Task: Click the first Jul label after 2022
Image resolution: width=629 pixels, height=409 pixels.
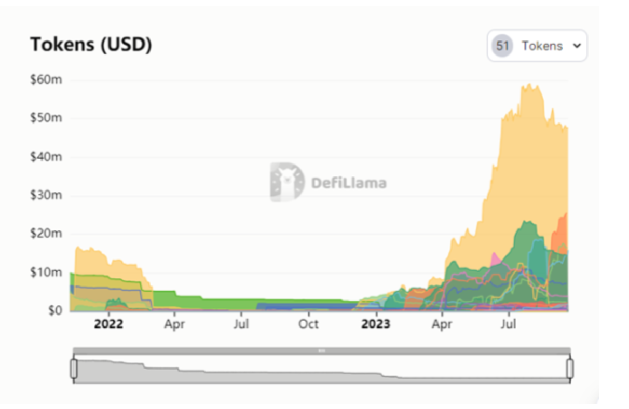Action: 241,324
